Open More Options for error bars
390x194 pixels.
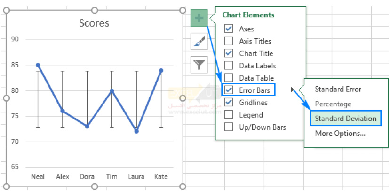340,134
